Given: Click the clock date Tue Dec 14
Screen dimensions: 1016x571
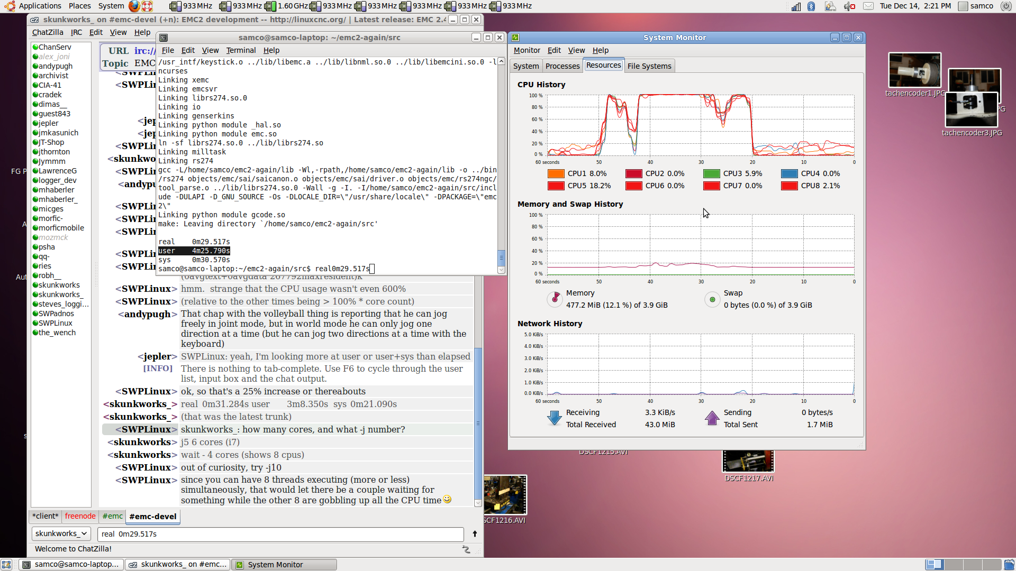Looking at the screenshot, I should point(915,6).
